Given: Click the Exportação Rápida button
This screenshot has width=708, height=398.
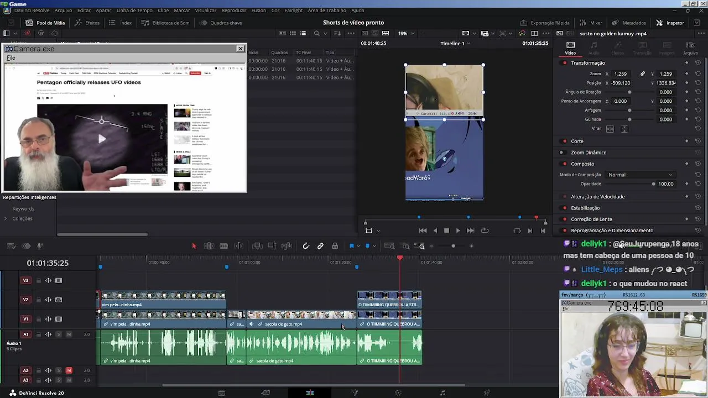Looking at the screenshot, I should pyautogui.click(x=545, y=23).
